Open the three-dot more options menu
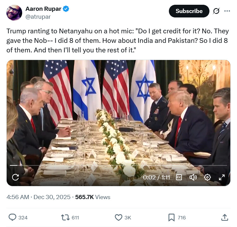237x227 pixels. 227,11
